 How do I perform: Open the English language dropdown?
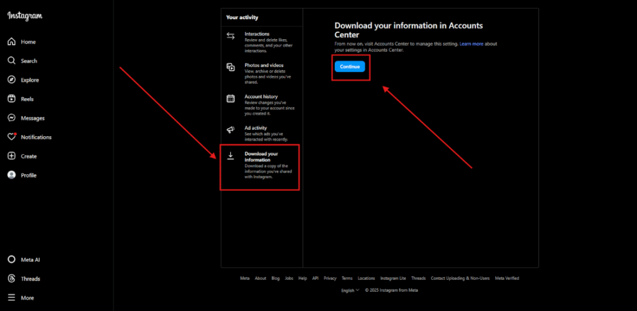pos(350,290)
